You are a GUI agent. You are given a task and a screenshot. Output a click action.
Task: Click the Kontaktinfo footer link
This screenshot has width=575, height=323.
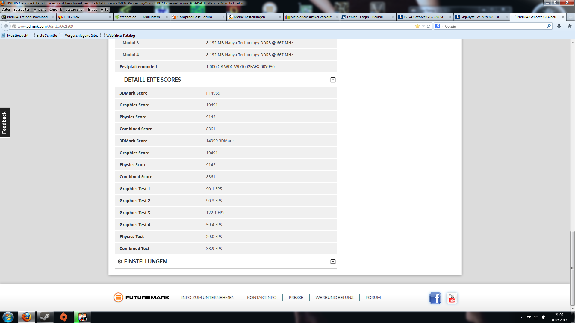click(261, 298)
